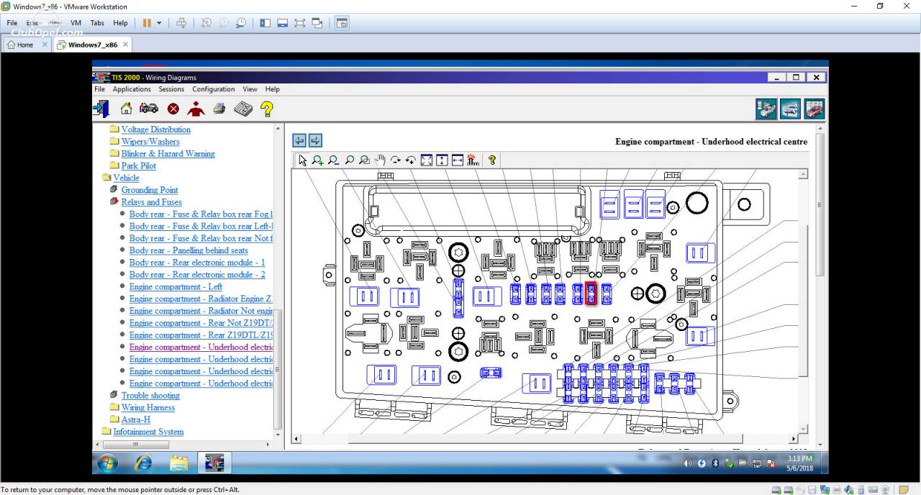
Task: Open the Applications menu
Action: coord(132,89)
